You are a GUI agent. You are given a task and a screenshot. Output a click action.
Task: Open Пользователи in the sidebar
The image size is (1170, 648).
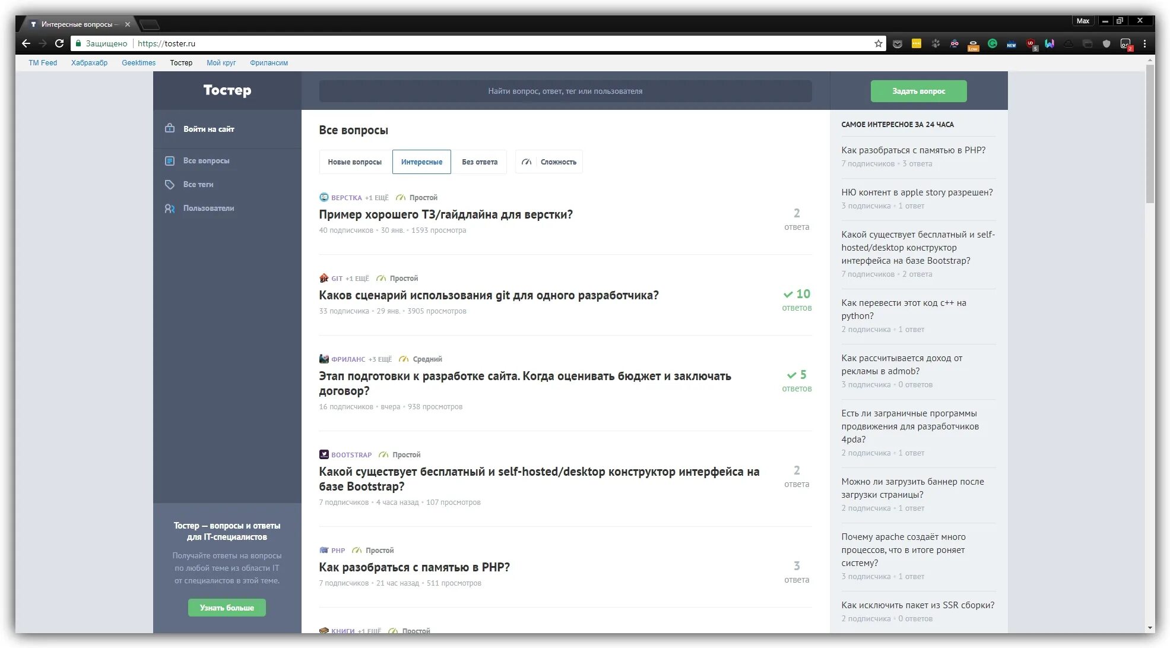[208, 208]
